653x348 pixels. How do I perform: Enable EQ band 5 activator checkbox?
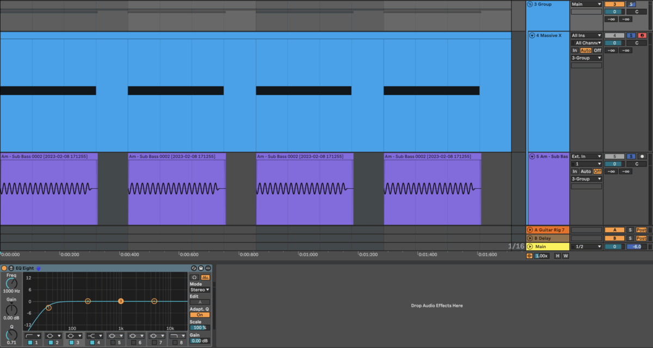click(x=113, y=343)
